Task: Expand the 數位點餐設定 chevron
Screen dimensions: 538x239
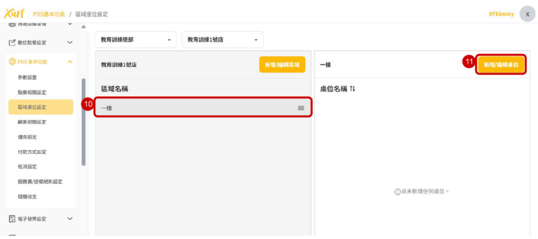Action: [x=70, y=43]
